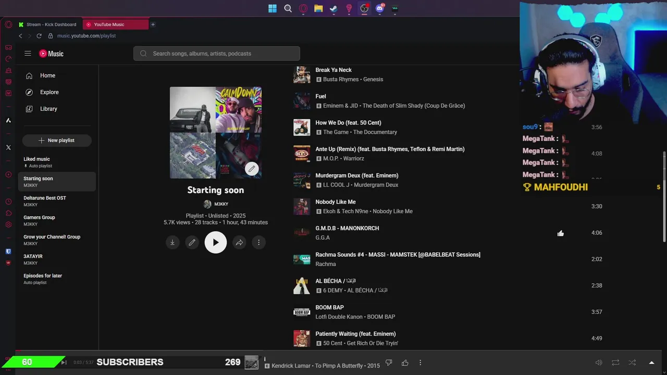Open X (Twitter) in Opera sidebar
The height and width of the screenshot is (375, 667).
(x=8, y=147)
